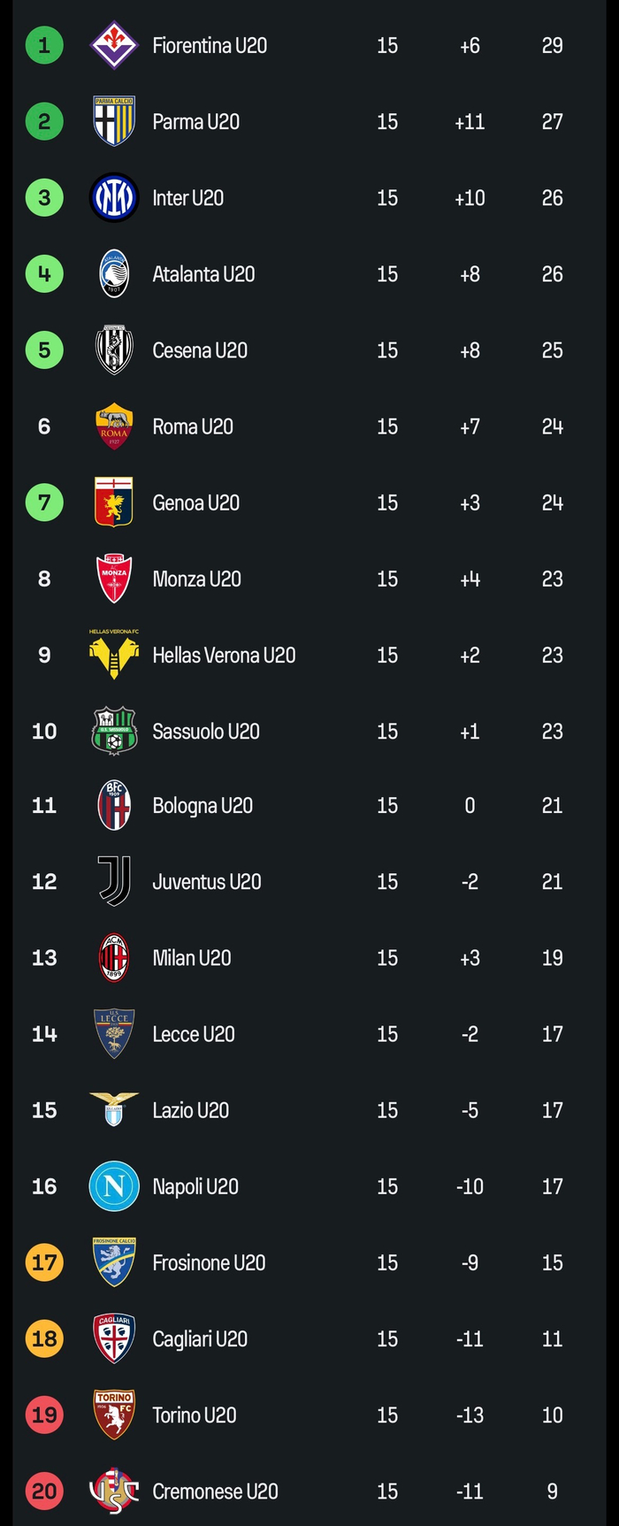The height and width of the screenshot is (1526, 619).
Task: Click the Fiorentina U20 club crest
Action: pos(114,45)
